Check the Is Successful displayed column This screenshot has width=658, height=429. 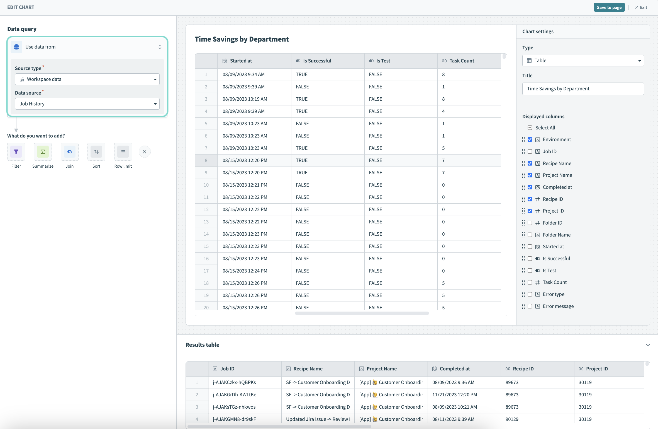coord(530,258)
